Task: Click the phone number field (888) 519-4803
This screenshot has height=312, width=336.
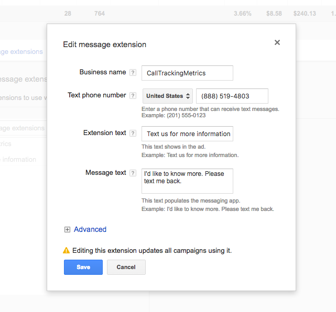Action: click(232, 96)
